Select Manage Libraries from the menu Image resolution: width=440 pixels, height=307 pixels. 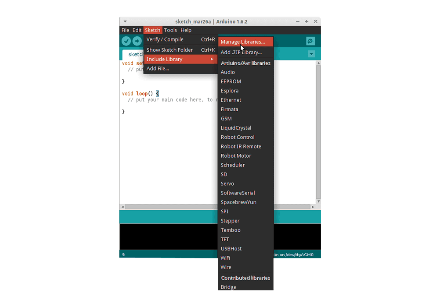click(x=242, y=42)
